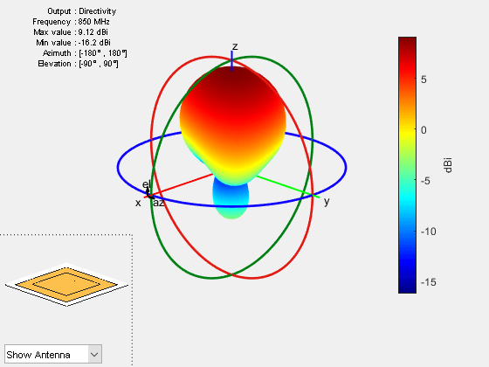Click the colorbar tick value 5

click(424, 80)
